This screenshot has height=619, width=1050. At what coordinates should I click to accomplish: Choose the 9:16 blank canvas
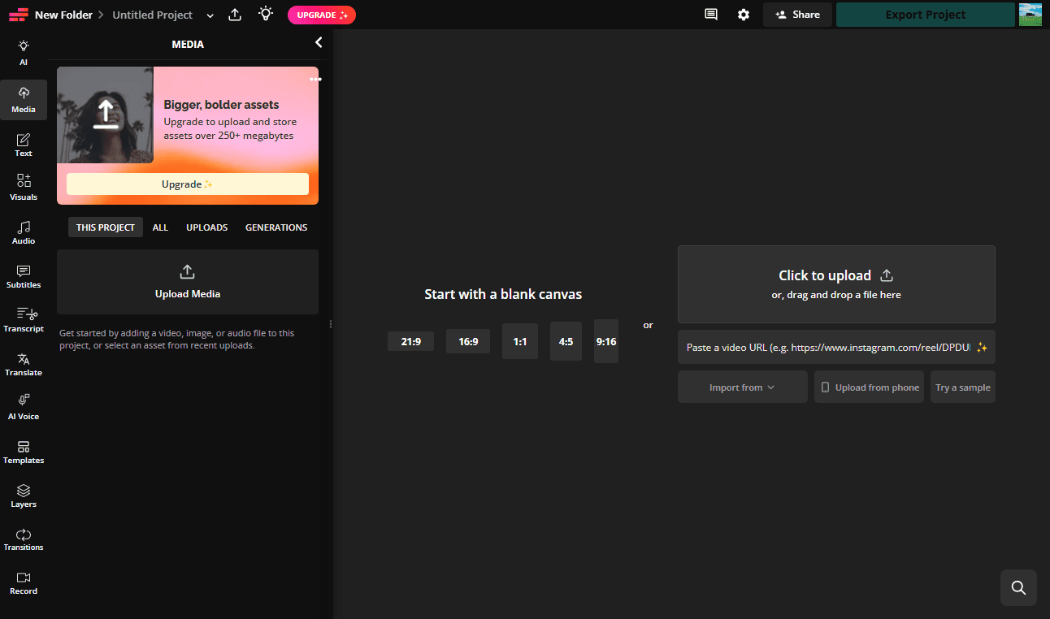click(606, 341)
